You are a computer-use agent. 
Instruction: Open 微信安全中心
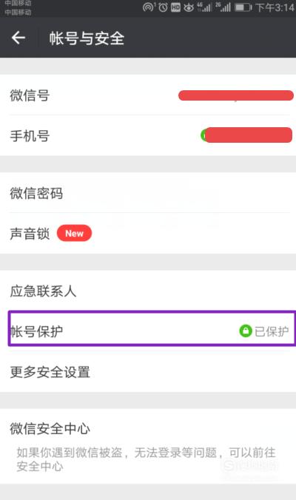(148, 447)
